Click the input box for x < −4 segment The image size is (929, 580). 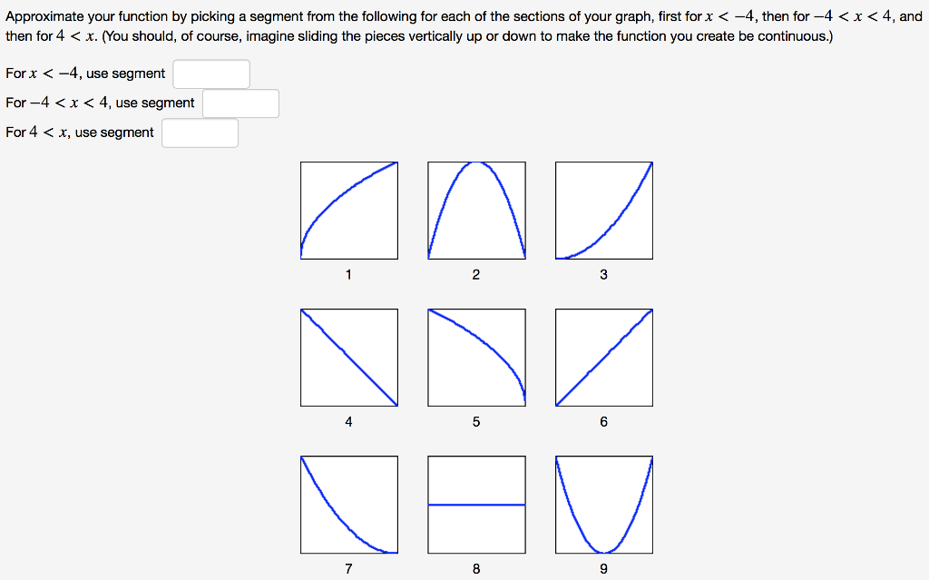tap(211, 74)
